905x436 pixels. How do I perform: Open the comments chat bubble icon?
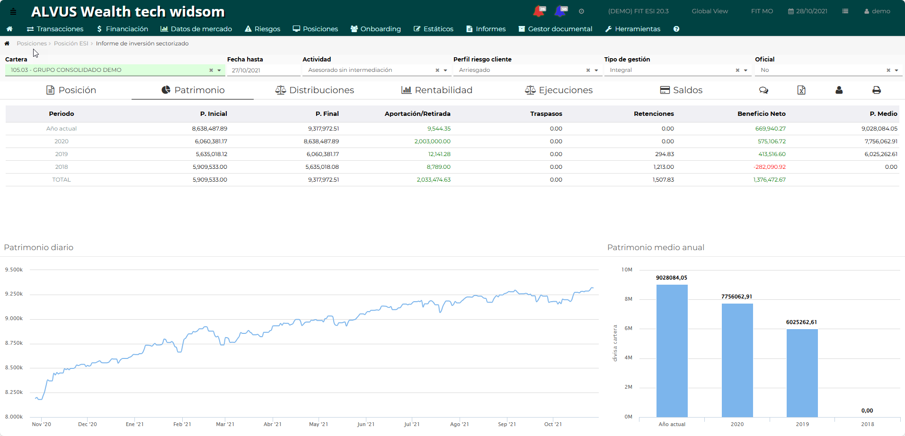(763, 90)
